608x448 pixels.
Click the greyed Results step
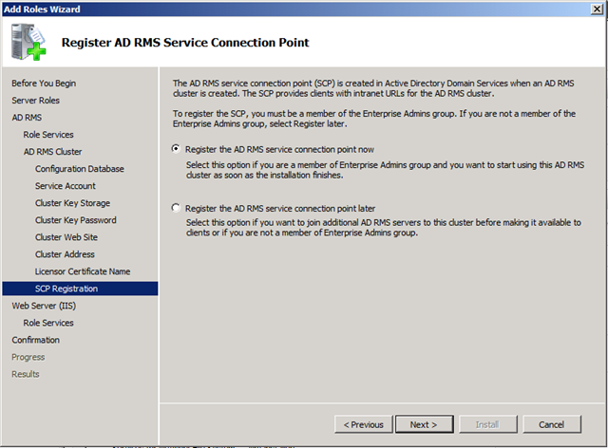click(26, 374)
